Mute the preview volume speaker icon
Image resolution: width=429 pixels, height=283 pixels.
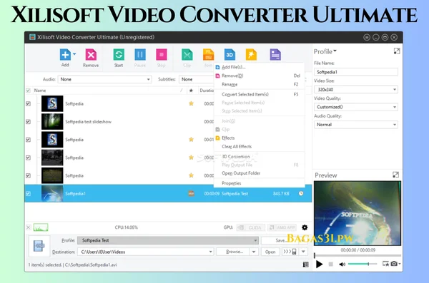coord(342,264)
